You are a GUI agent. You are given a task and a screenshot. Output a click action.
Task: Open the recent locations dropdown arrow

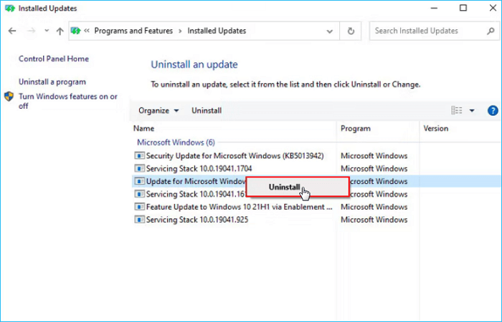(47, 31)
